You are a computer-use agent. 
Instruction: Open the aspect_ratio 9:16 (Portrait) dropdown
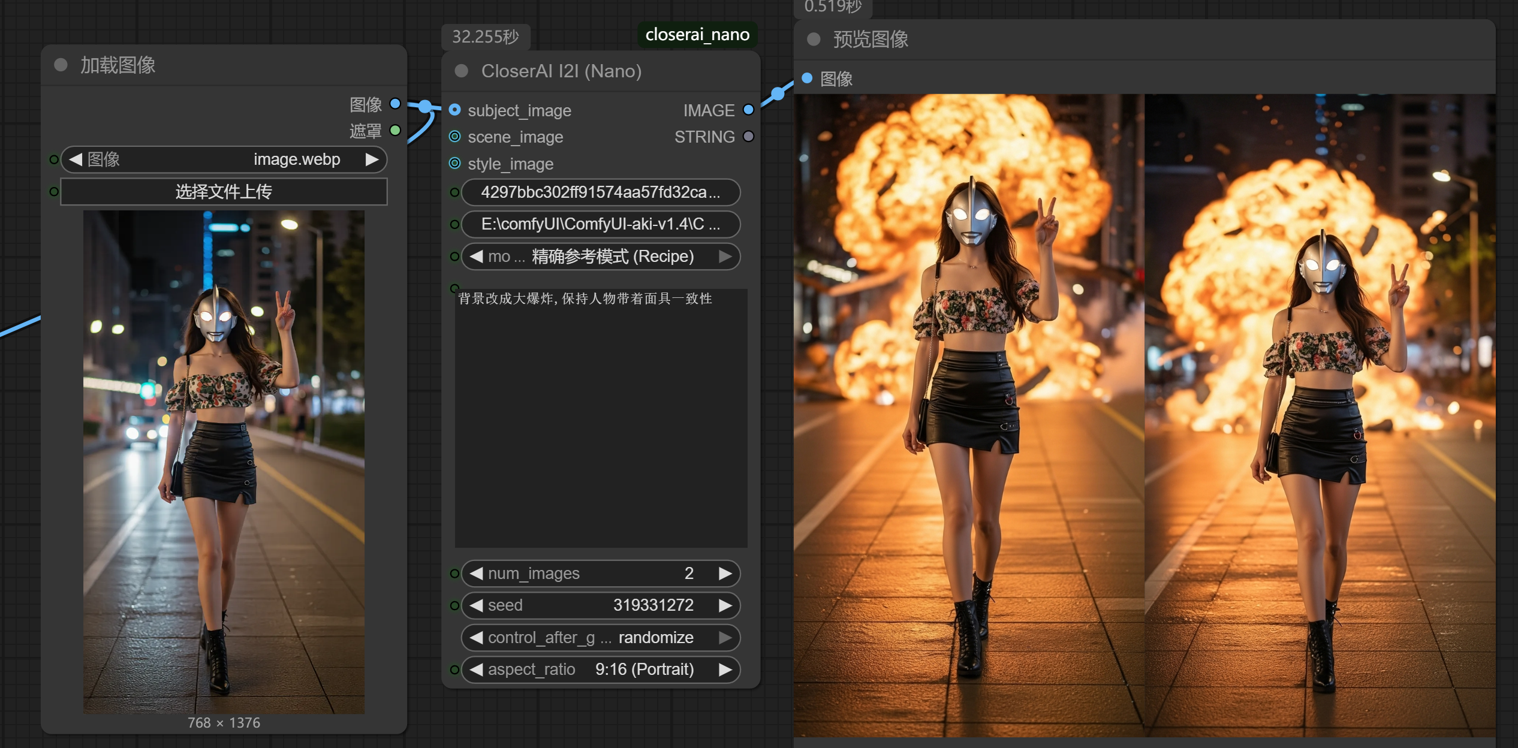601,669
